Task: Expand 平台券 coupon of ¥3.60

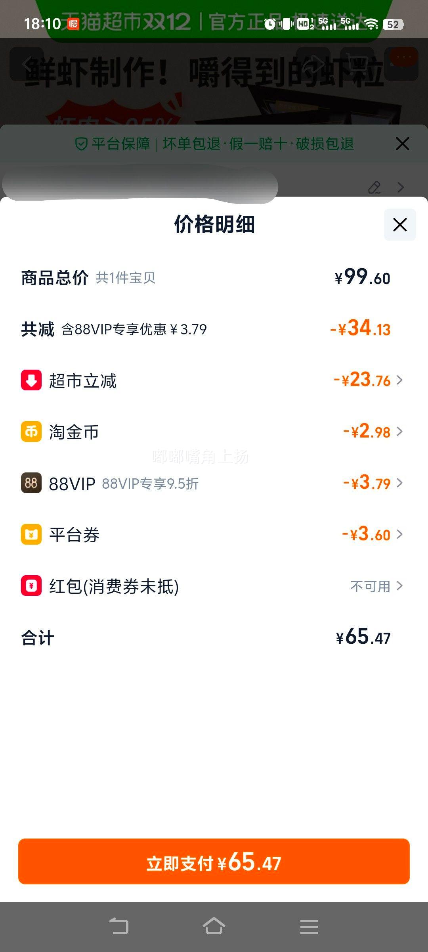Action: (372, 534)
